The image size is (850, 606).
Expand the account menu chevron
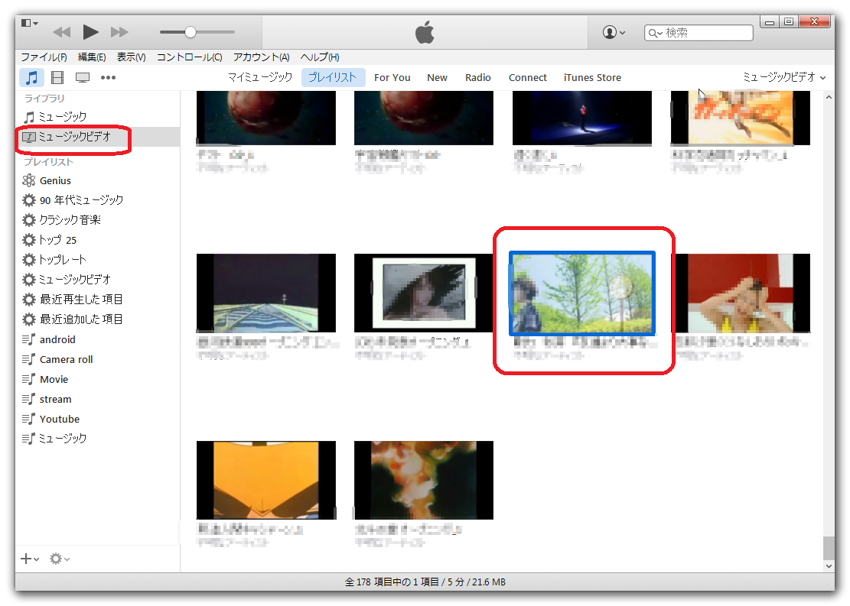click(x=621, y=31)
